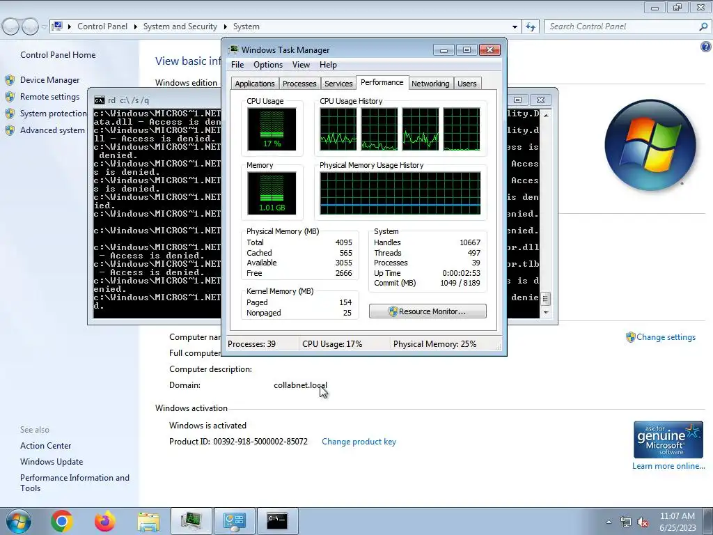Viewport: 713px width, 535px height.
Task: Open Task Manager File menu
Action: (x=237, y=65)
